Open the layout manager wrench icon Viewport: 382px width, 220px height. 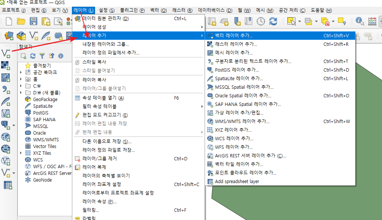point(58,21)
